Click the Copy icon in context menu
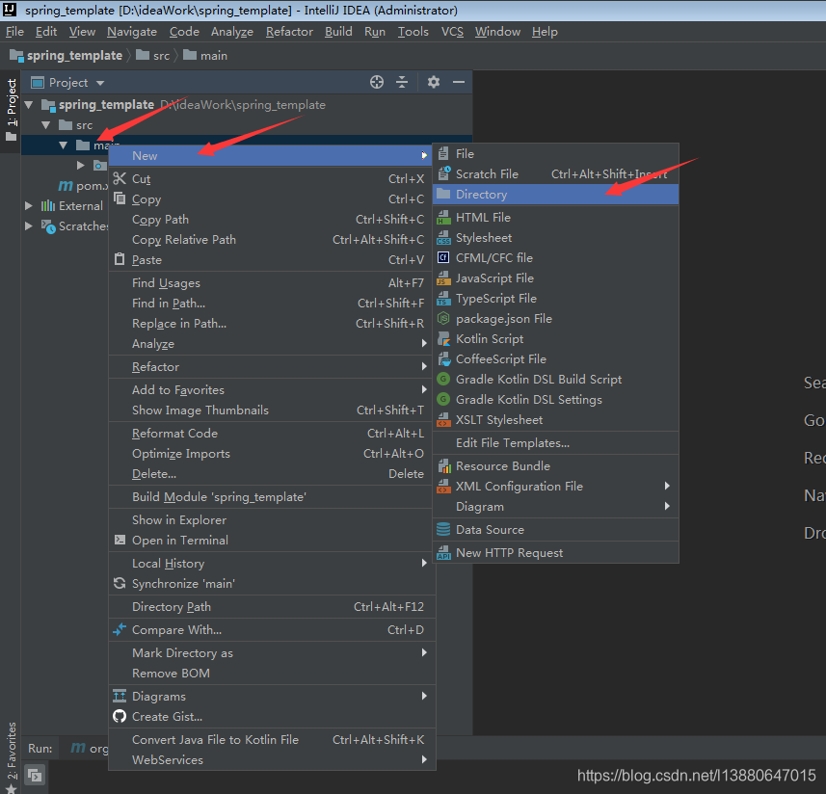Viewport: 826px width, 794px height. (x=120, y=198)
